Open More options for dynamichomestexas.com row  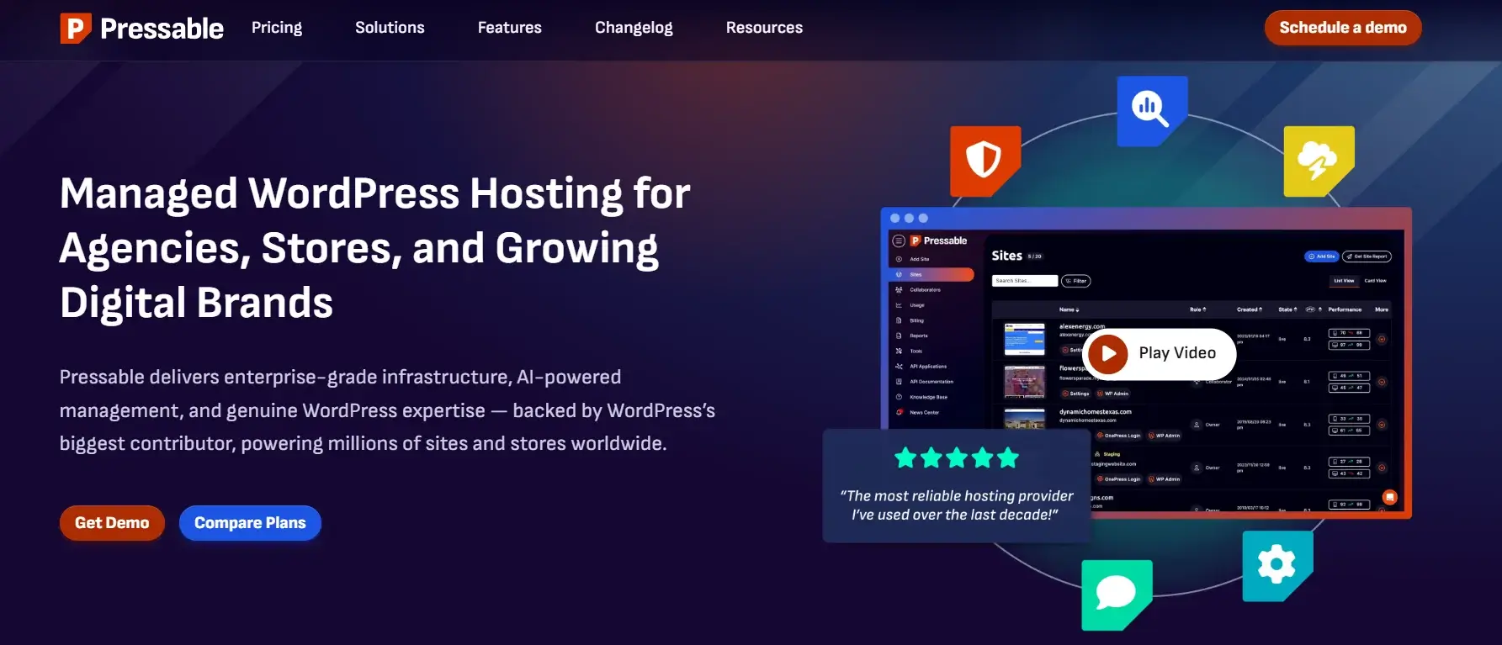1382,425
